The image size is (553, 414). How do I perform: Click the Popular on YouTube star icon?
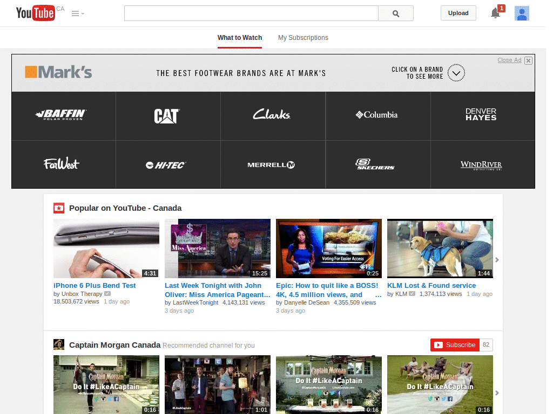59,208
